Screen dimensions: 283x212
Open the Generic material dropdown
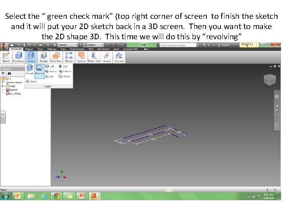tap(68, 45)
